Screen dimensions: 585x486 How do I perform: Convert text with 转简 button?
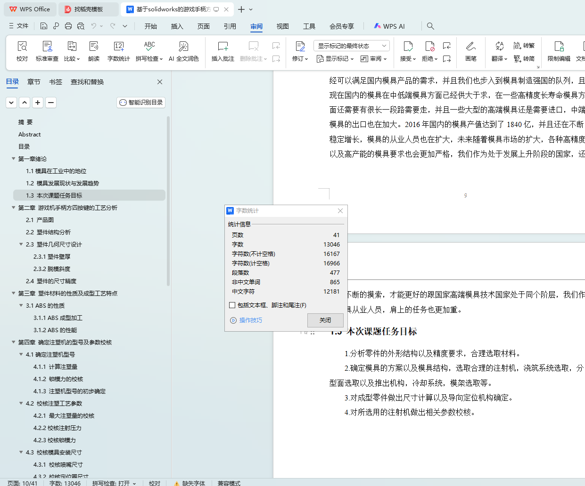524,59
